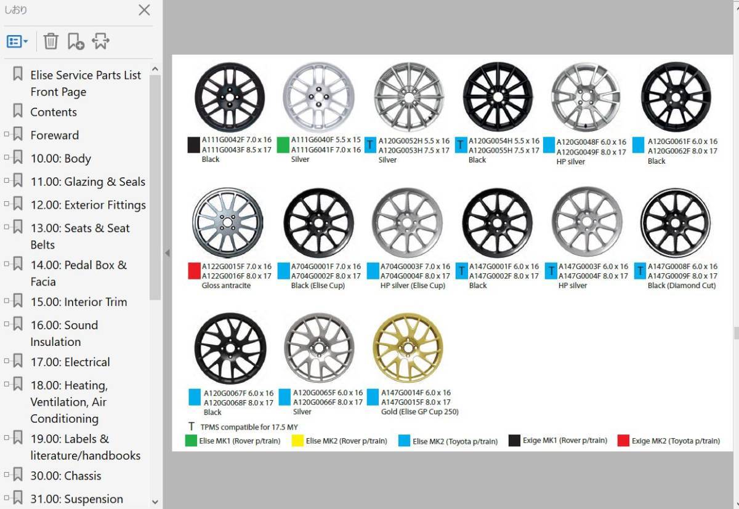739x509 pixels.
Task: Click the A120G0065F Silver wheel image
Action: point(319,348)
